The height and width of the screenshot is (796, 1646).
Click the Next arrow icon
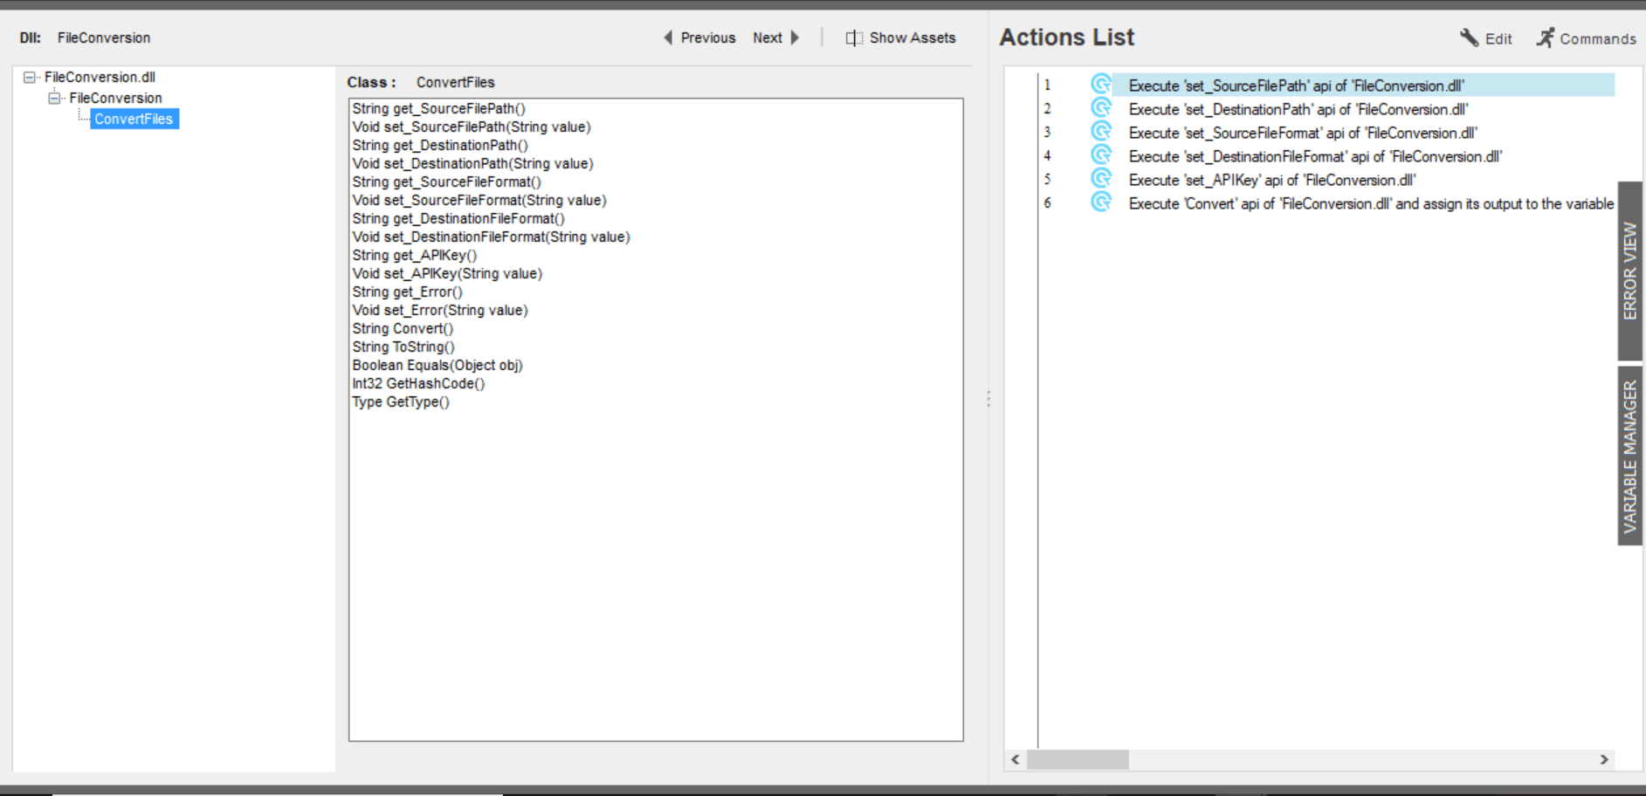(795, 38)
